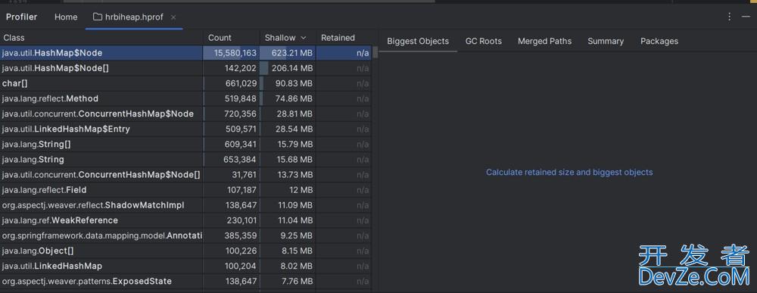
Task: Select the hrbiheap.hprof tab
Action: coord(134,17)
